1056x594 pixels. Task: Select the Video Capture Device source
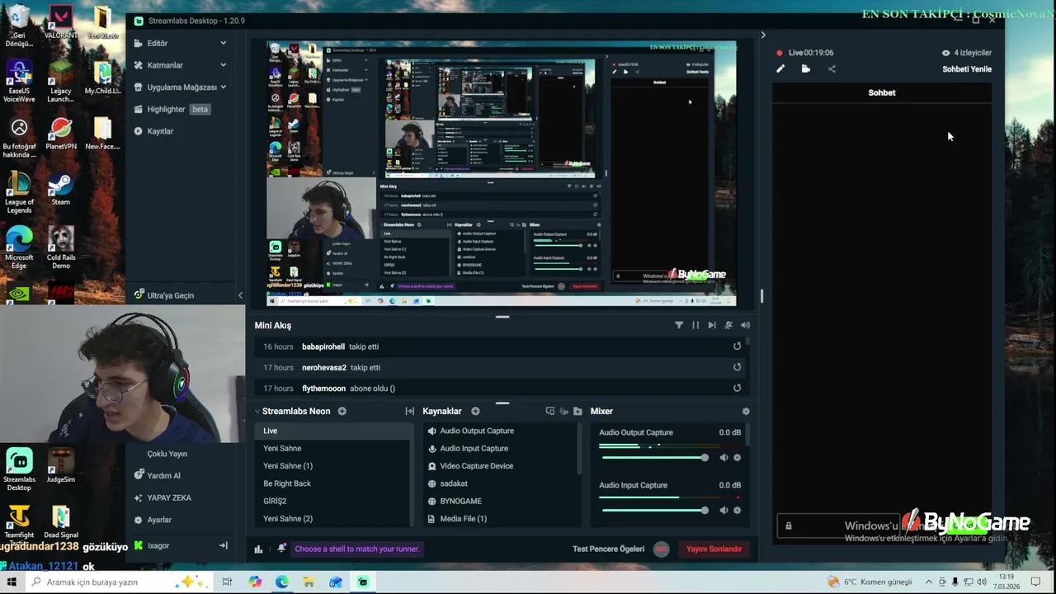[x=502, y=466]
